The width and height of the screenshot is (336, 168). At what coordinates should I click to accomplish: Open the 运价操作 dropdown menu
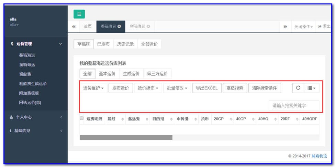148,88
